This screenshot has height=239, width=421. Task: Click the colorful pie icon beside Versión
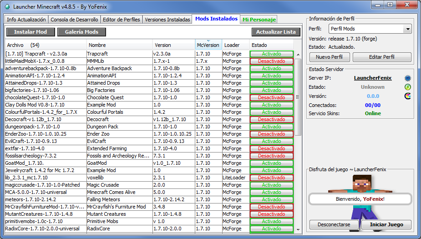pyautogui.click(x=408, y=96)
